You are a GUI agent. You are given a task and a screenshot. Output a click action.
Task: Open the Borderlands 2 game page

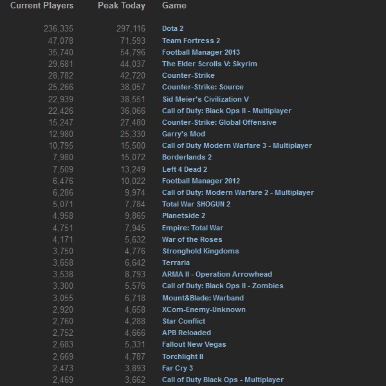point(187,158)
